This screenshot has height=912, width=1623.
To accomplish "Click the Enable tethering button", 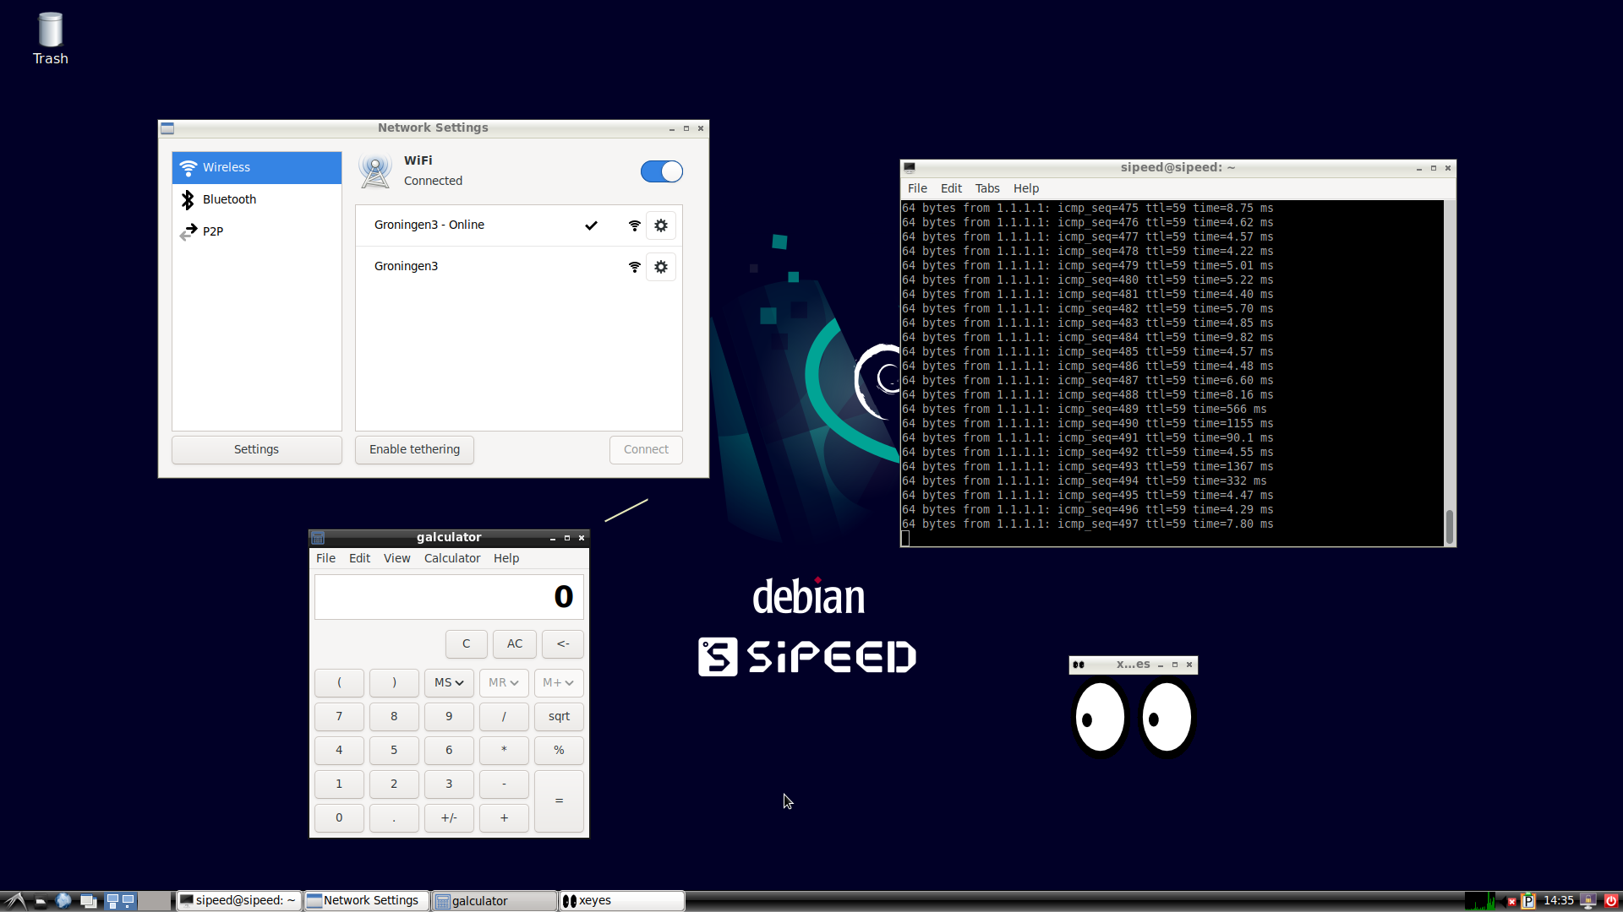I will [x=414, y=449].
